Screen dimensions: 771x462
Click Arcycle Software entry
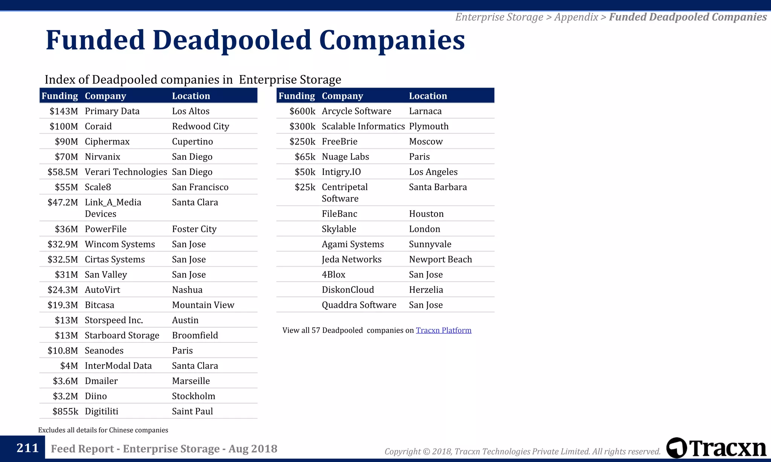click(x=357, y=111)
